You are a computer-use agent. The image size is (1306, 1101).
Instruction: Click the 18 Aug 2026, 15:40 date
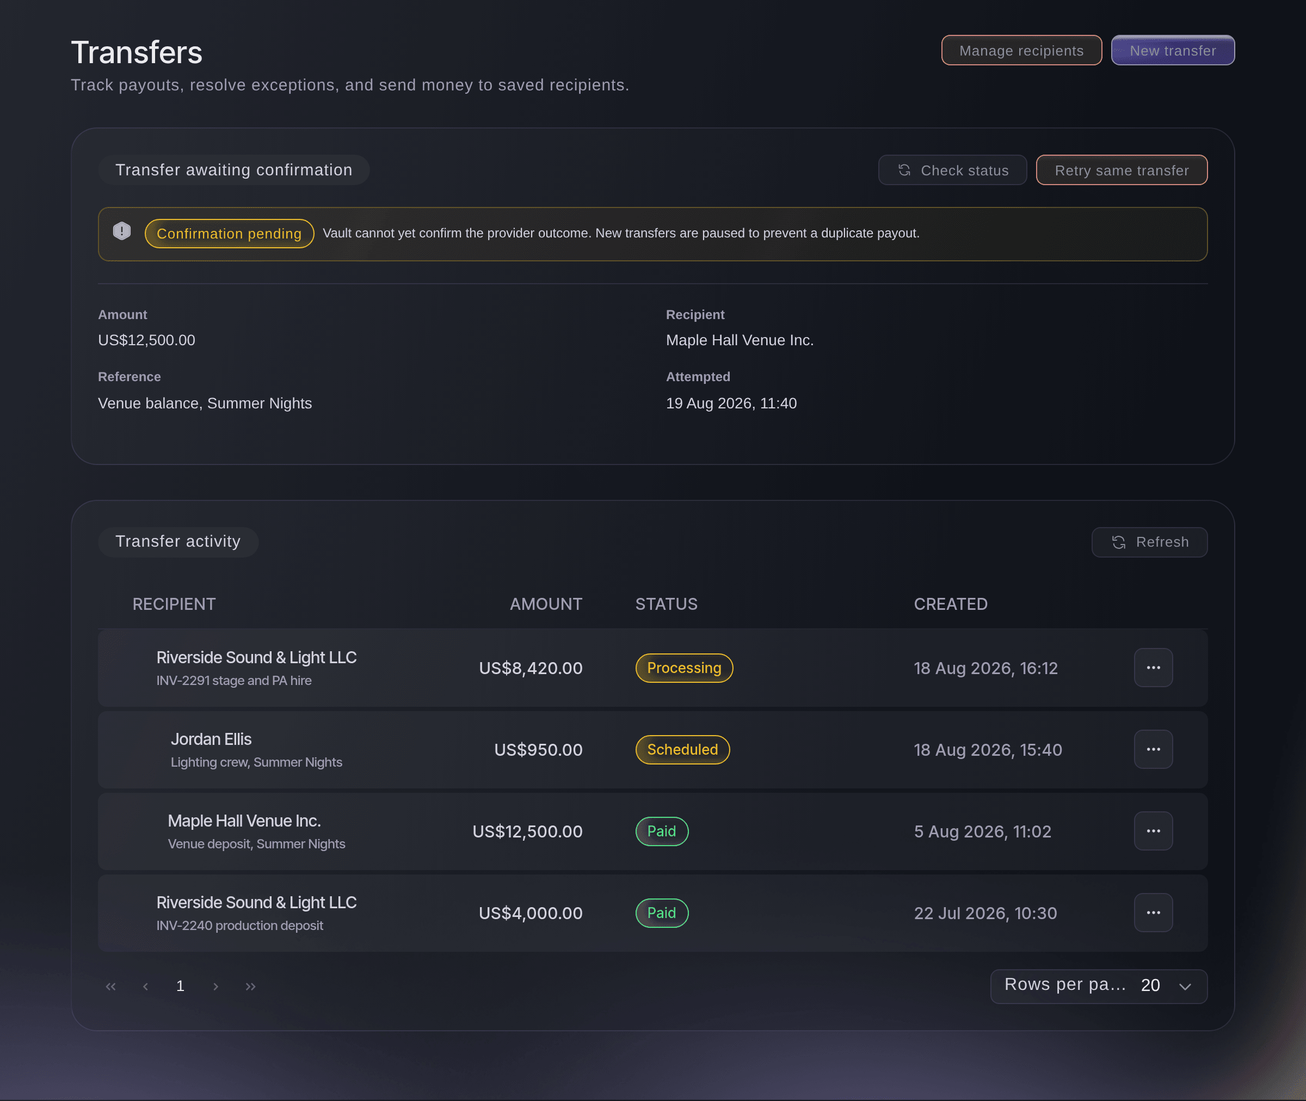[988, 750]
